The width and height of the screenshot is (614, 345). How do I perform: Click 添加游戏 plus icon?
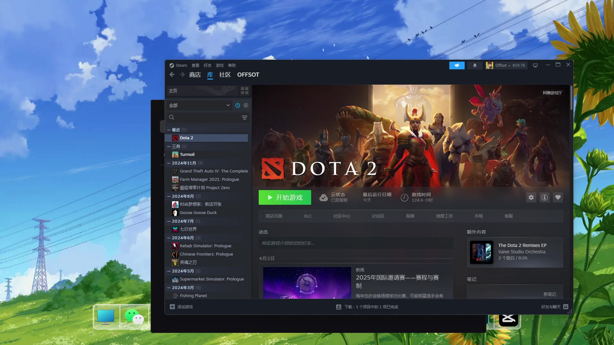172,307
